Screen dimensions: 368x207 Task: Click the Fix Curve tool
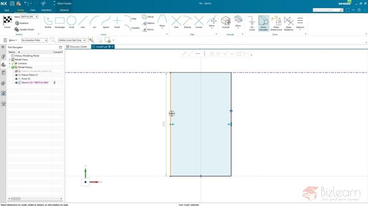(x=252, y=23)
